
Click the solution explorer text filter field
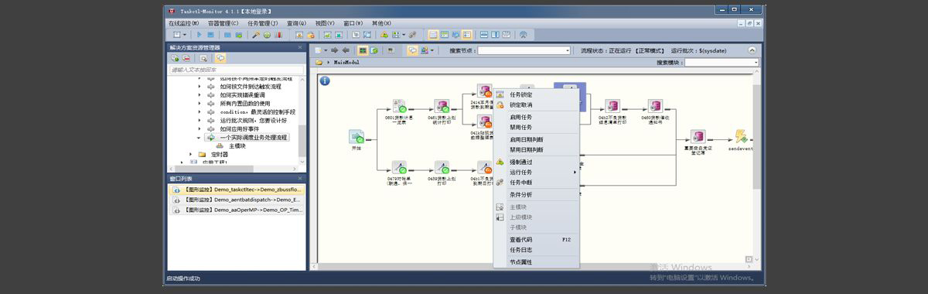point(236,70)
